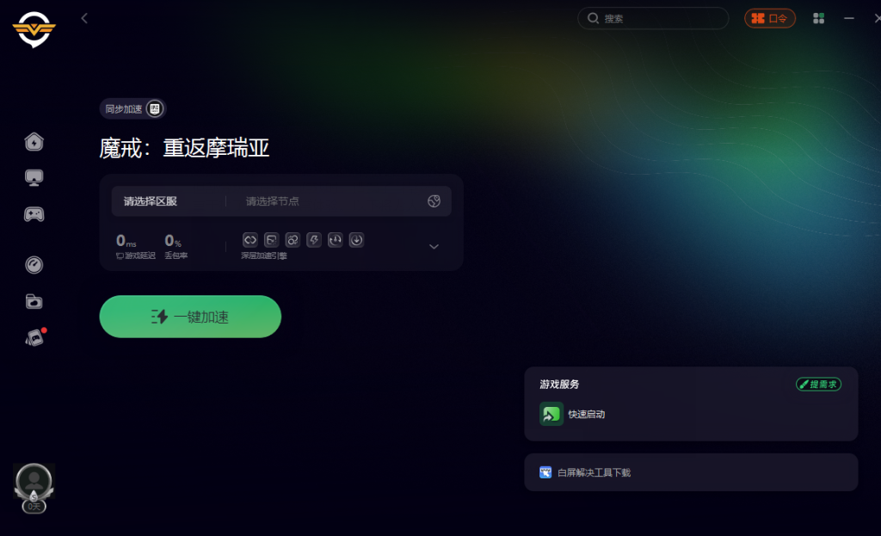Open the toolbox folder icon in sidebar
The image size is (881, 536).
point(34,302)
